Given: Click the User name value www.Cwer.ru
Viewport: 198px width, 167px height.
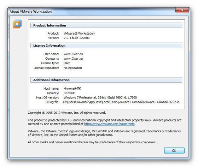Looking at the screenshot, I should coord(73,54).
